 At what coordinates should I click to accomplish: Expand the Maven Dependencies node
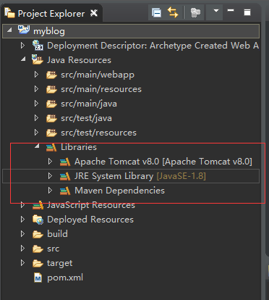[x=50, y=191]
